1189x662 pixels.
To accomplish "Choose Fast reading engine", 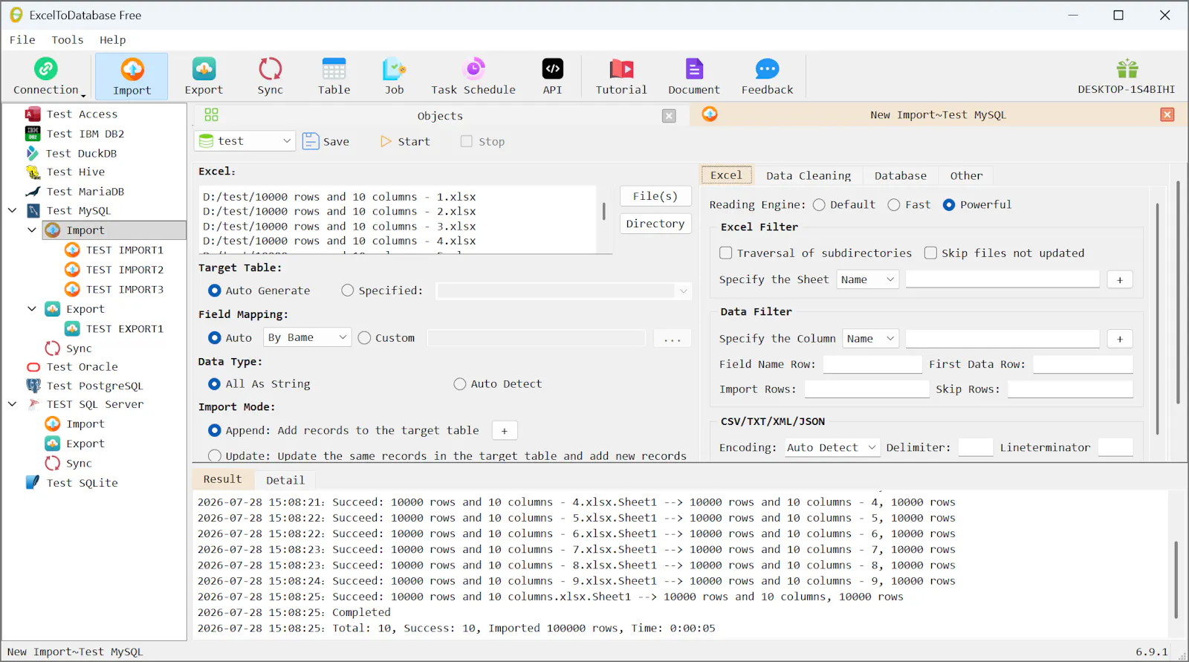I will pos(894,205).
